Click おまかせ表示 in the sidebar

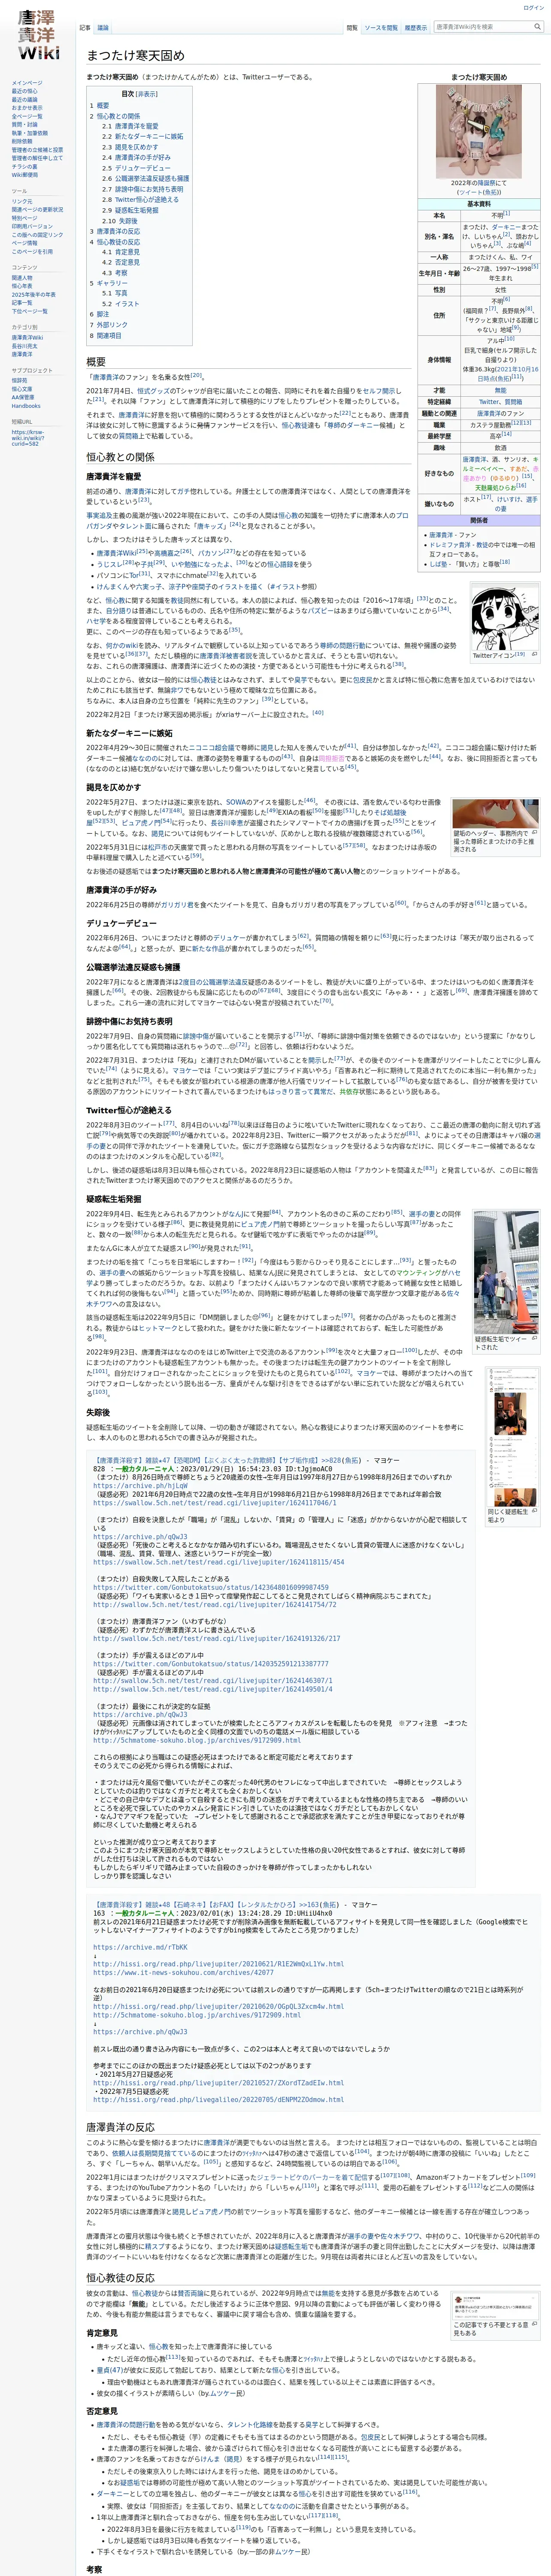[x=27, y=108]
